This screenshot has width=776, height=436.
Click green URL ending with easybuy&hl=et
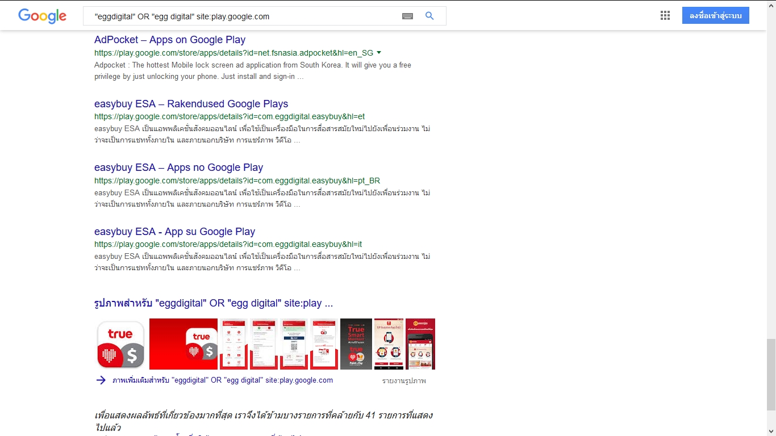pyautogui.click(x=230, y=117)
